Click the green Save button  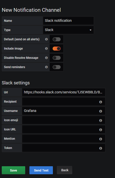point(13,170)
